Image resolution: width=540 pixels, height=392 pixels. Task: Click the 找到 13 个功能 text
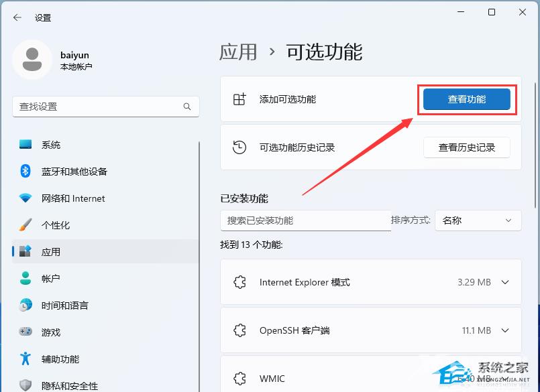252,245
